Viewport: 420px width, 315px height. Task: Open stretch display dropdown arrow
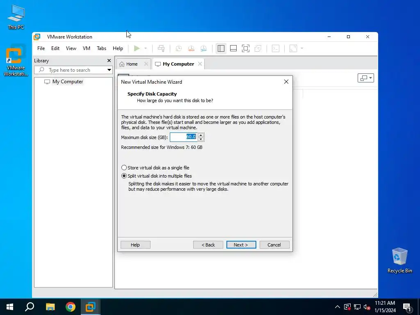click(x=302, y=48)
